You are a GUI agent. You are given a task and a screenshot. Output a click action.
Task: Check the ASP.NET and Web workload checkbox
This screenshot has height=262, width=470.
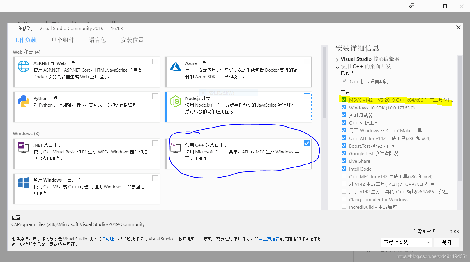pyautogui.click(x=155, y=61)
